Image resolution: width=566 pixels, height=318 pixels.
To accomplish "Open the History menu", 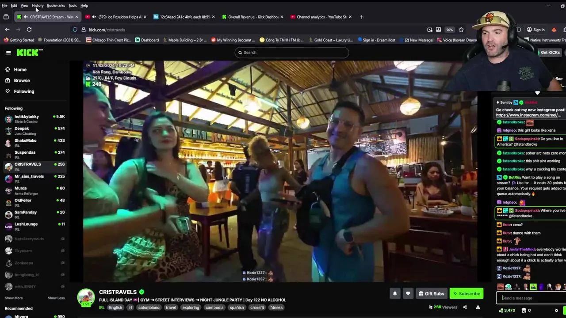I will pyautogui.click(x=38, y=5).
